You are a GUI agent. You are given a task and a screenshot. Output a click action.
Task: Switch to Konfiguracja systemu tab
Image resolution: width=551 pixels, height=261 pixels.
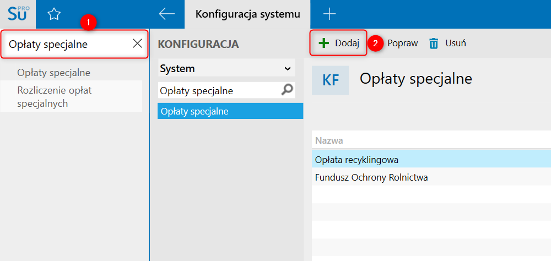pyautogui.click(x=247, y=14)
